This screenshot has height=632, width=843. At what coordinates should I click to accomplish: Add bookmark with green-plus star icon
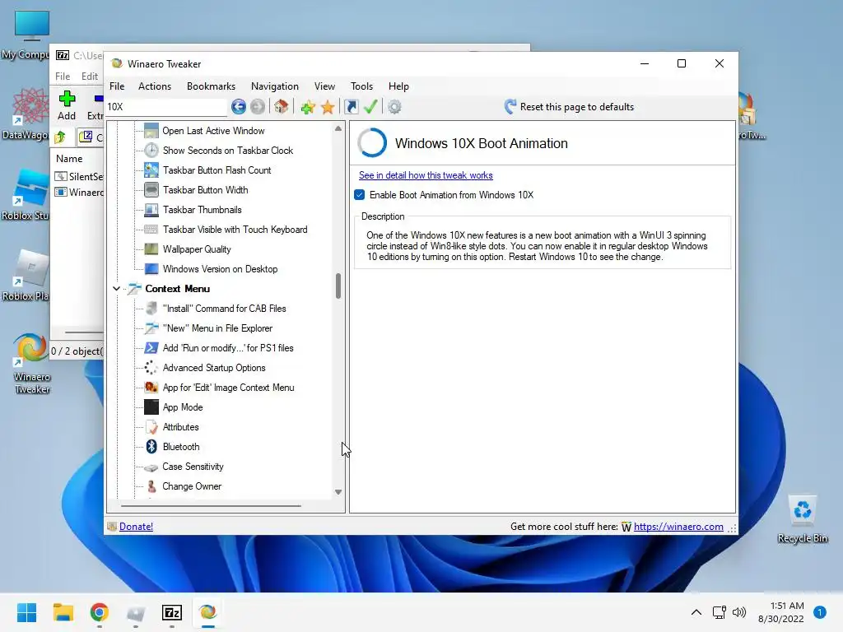[x=308, y=107]
